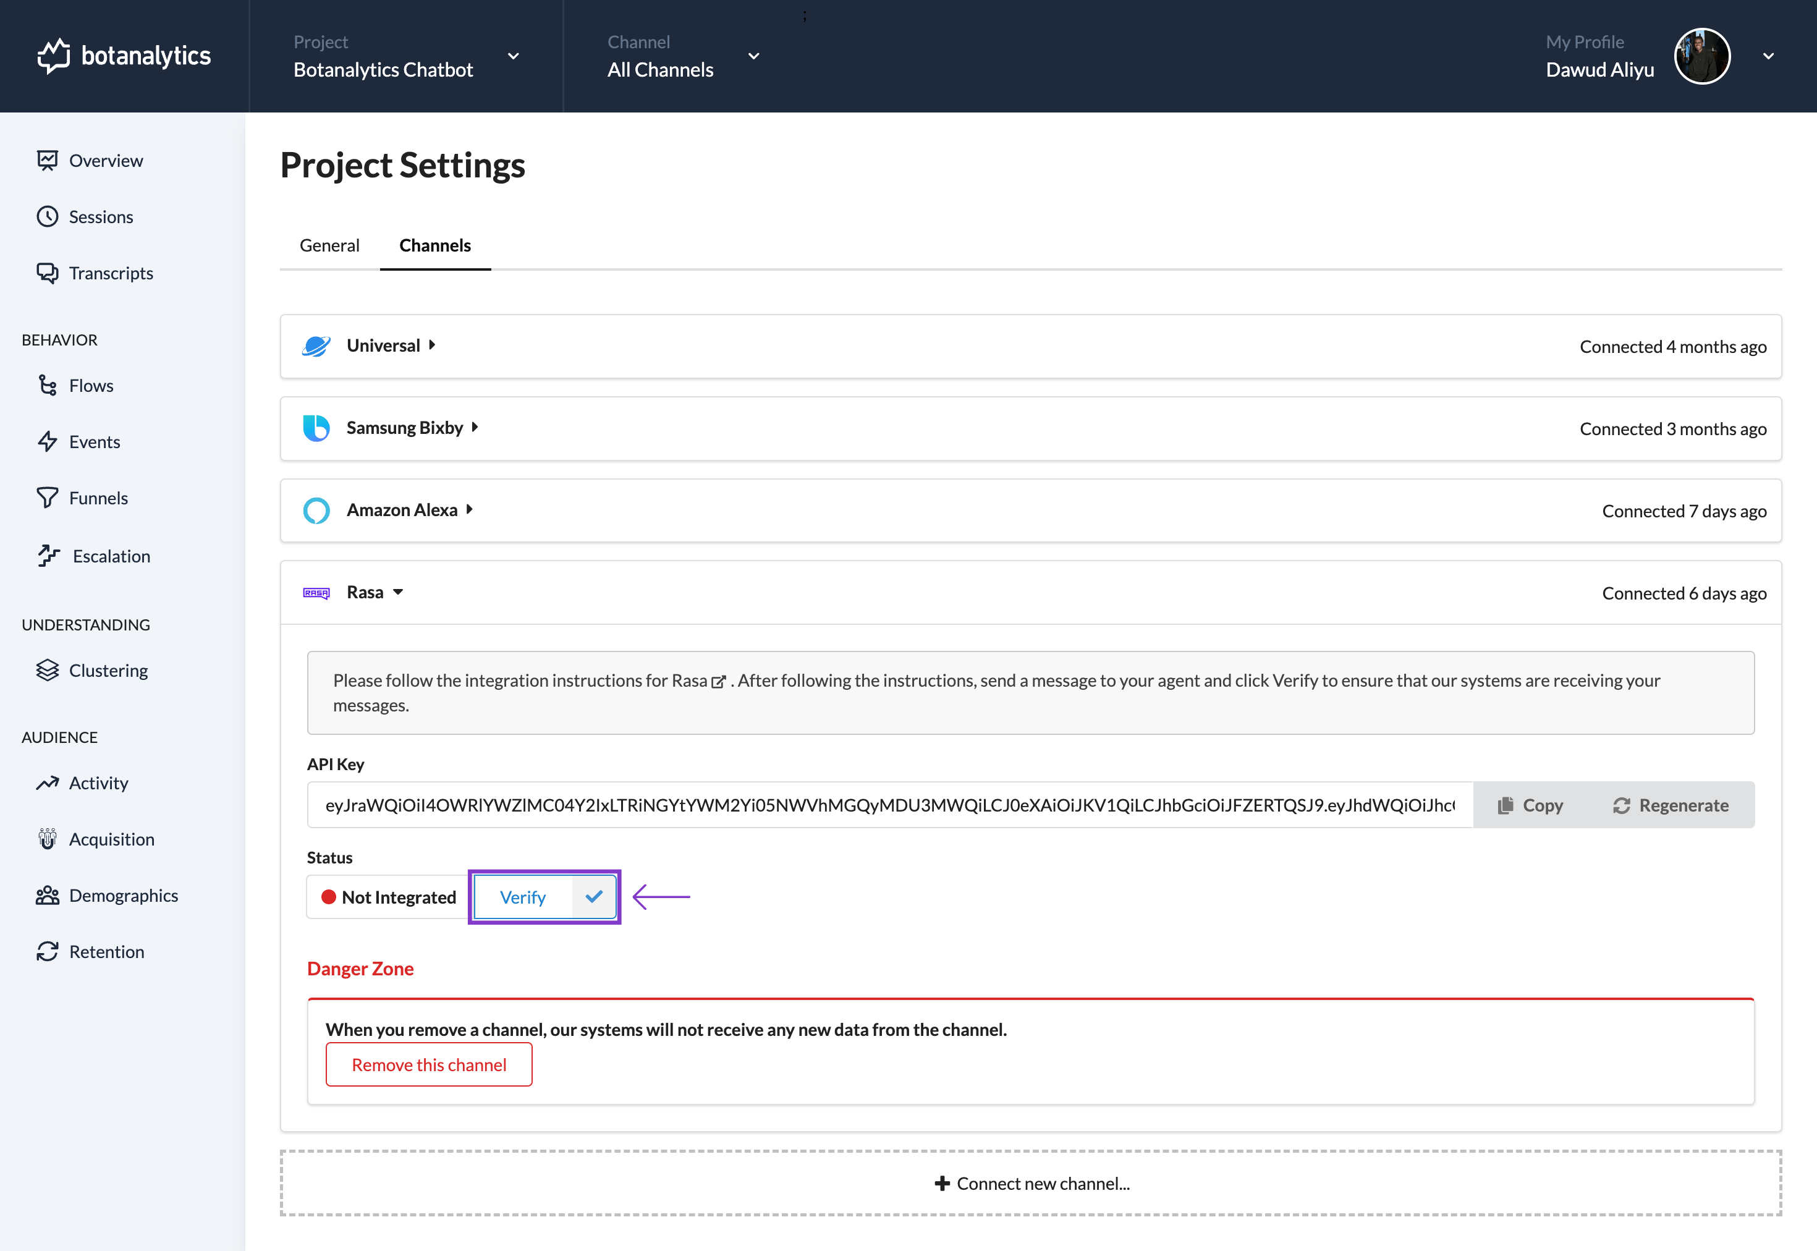This screenshot has width=1817, height=1251.
Task: Expand the Amazon Alexa channel row
Action: pos(1030,511)
